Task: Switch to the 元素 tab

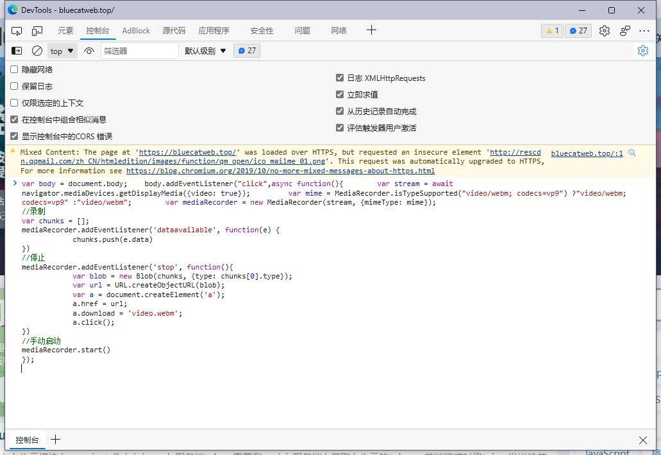Action: 65,31
